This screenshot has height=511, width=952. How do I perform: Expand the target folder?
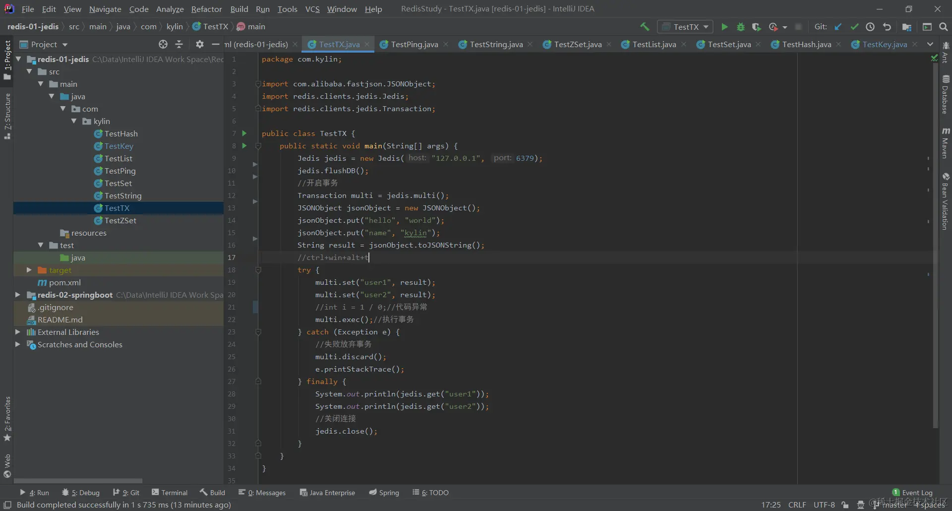(x=29, y=269)
